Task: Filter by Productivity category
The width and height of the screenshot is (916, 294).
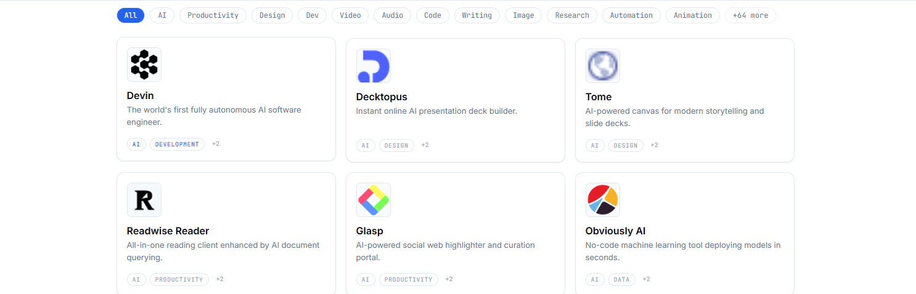Action: (x=213, y=15)
